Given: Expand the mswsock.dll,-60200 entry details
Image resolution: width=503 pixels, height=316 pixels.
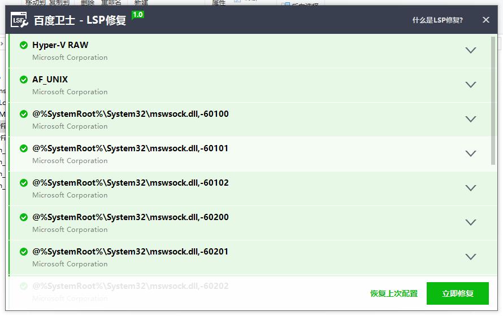Looking at the screenshot, I should tap(471, 222).
